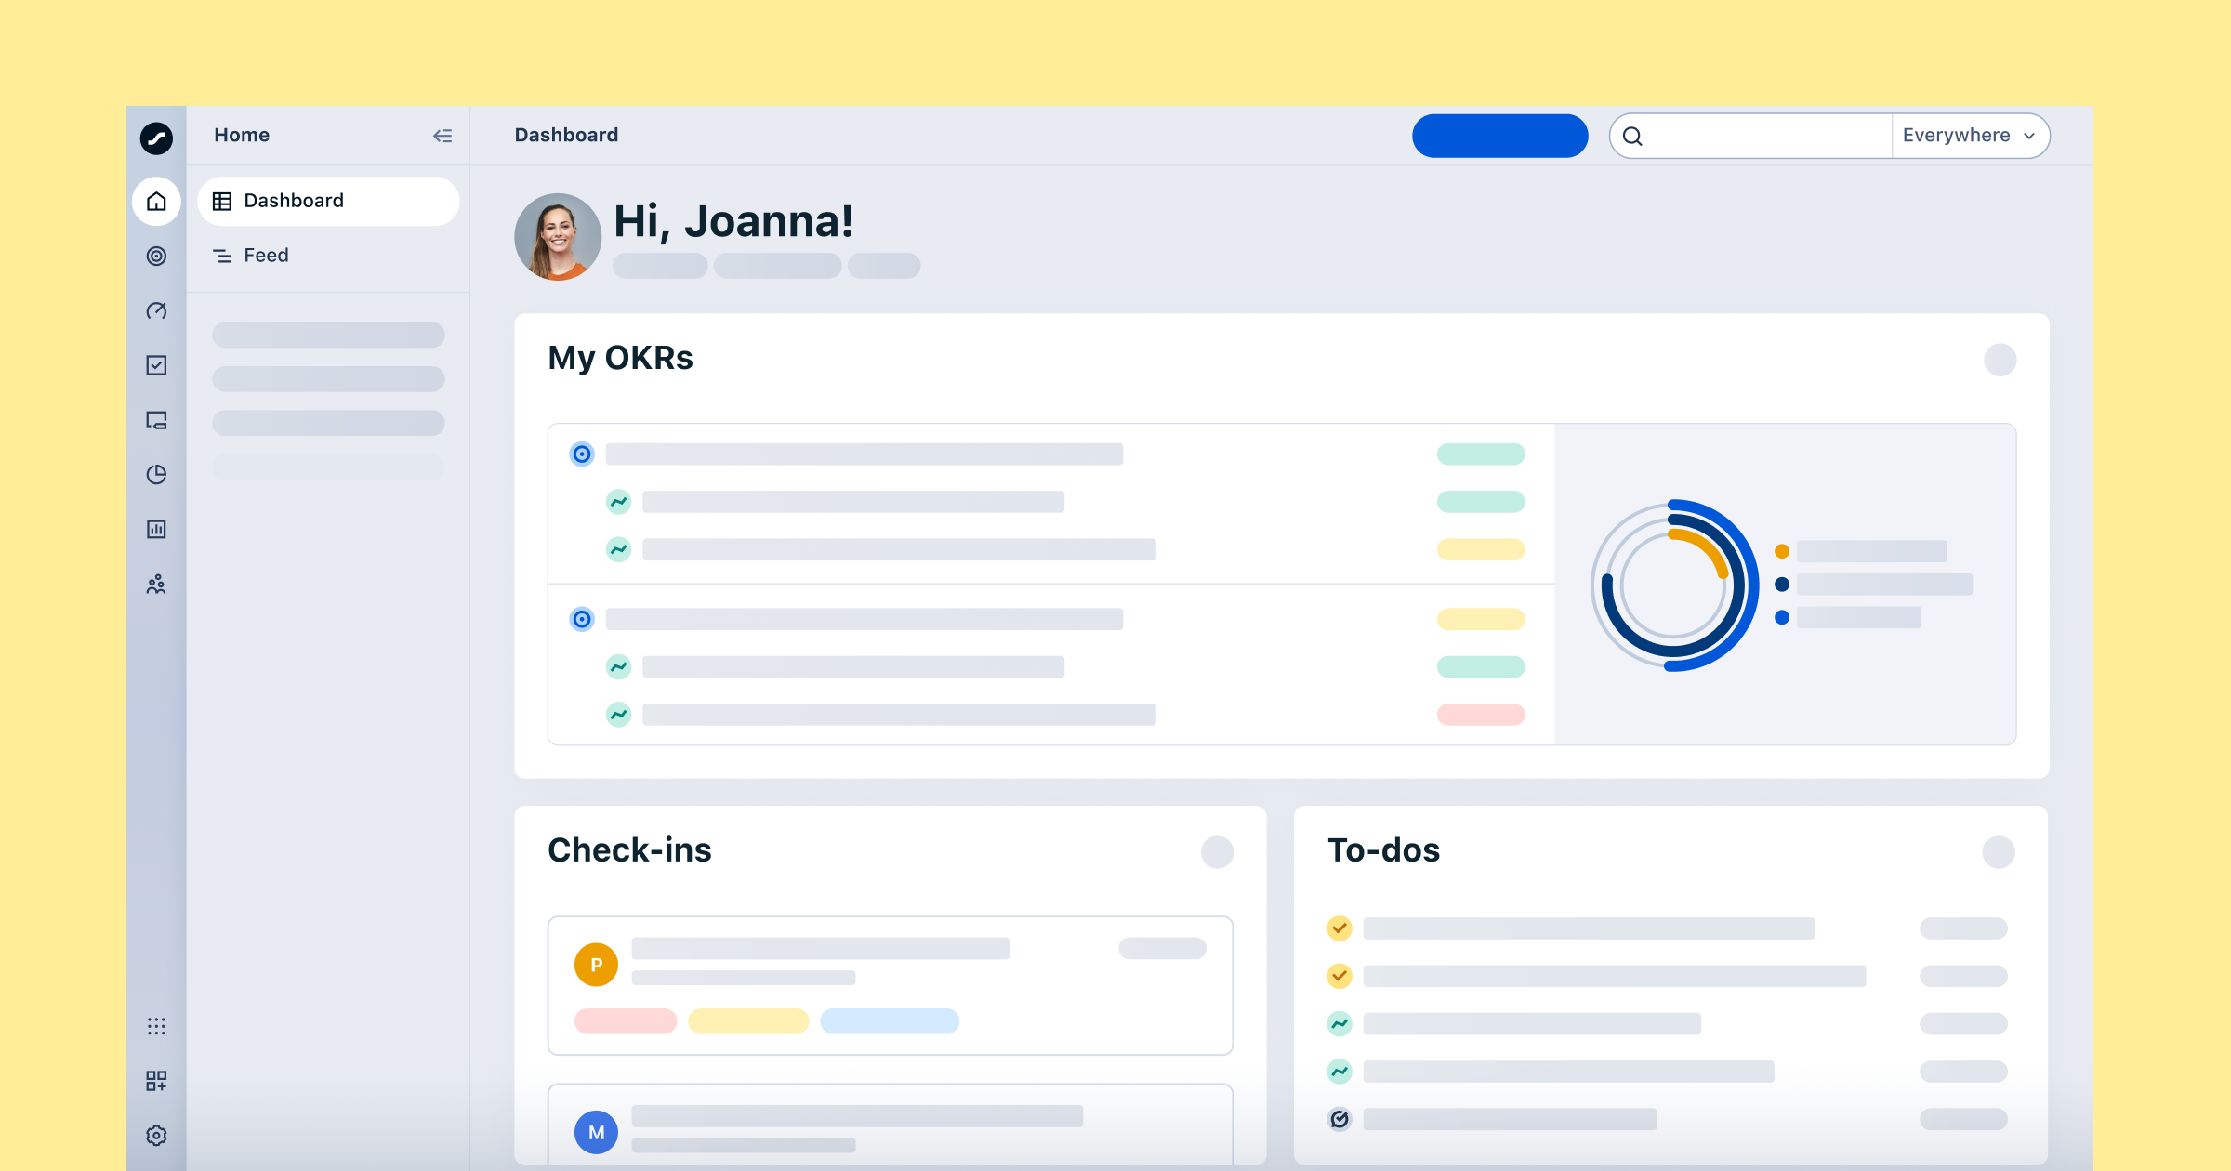This screenshot has height=1171, width=2231.
Task: Open the speedometer KPIs icon in the sidebar
Action: (x=156, y=310)
